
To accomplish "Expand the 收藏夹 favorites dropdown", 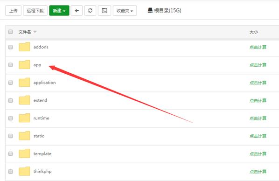I will pos(125,11).
